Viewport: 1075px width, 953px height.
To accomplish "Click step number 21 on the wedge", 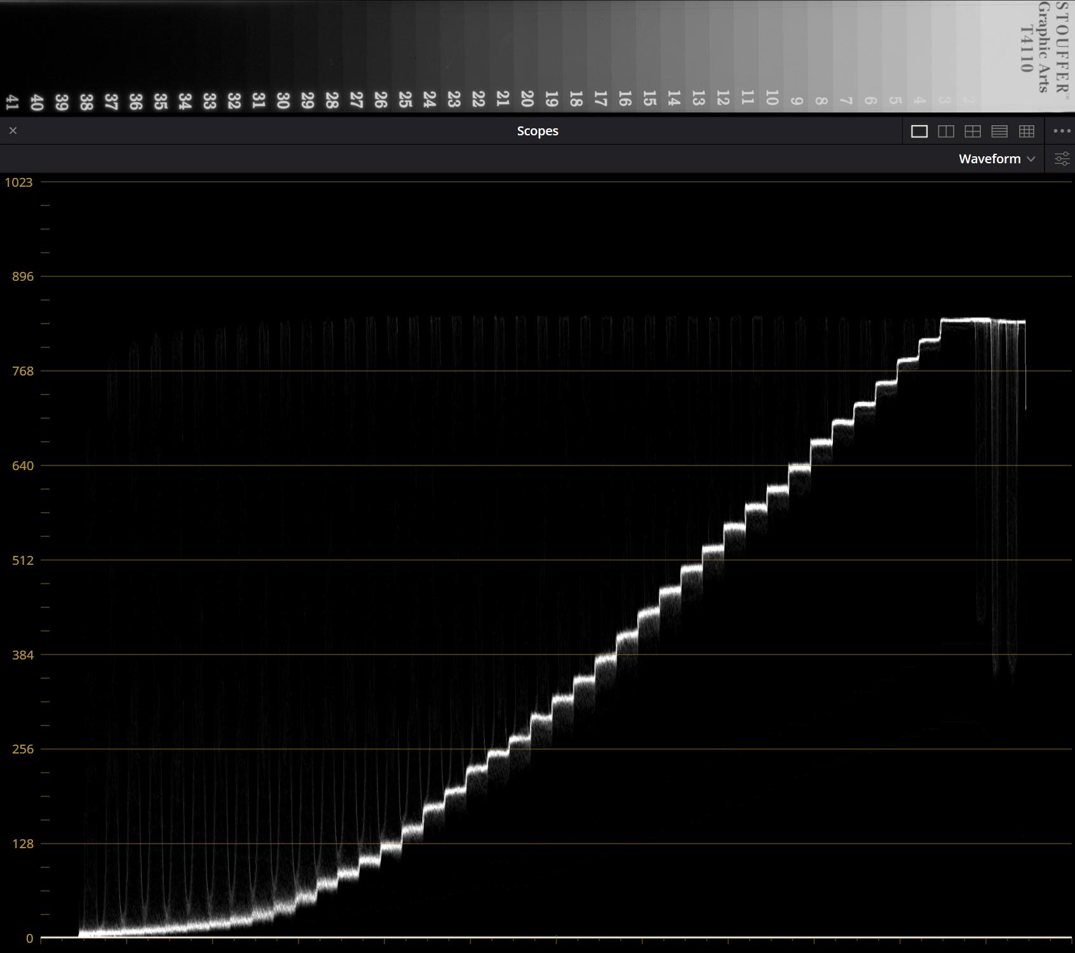I will tap(503, 98).
